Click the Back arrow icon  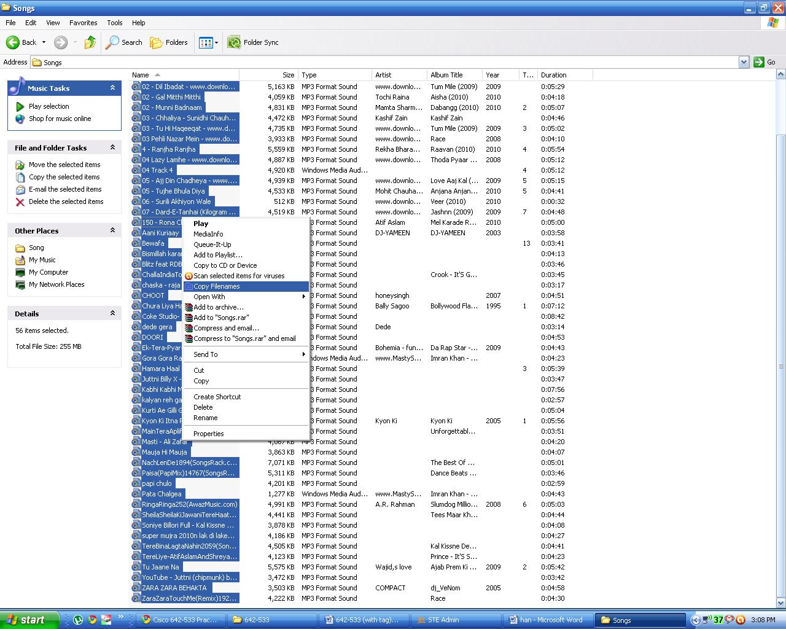coord(12,42)
